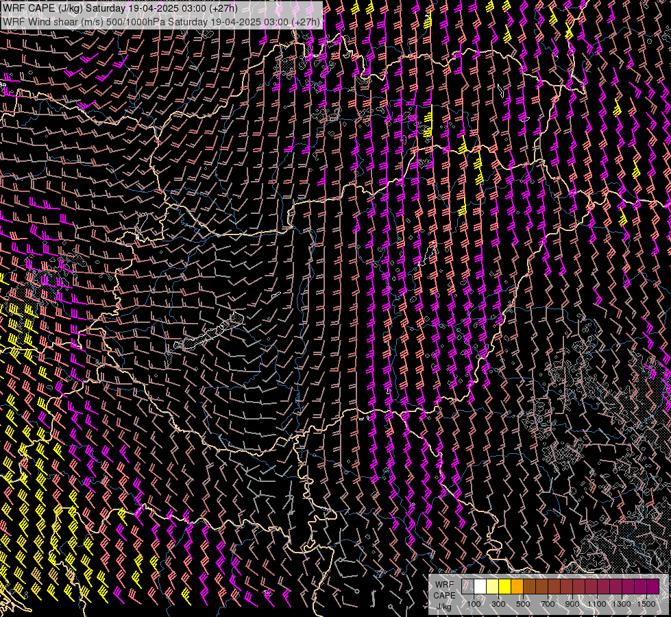Click the legend value 900
Screen dimensions: 671x617
[x=572, y=604]
